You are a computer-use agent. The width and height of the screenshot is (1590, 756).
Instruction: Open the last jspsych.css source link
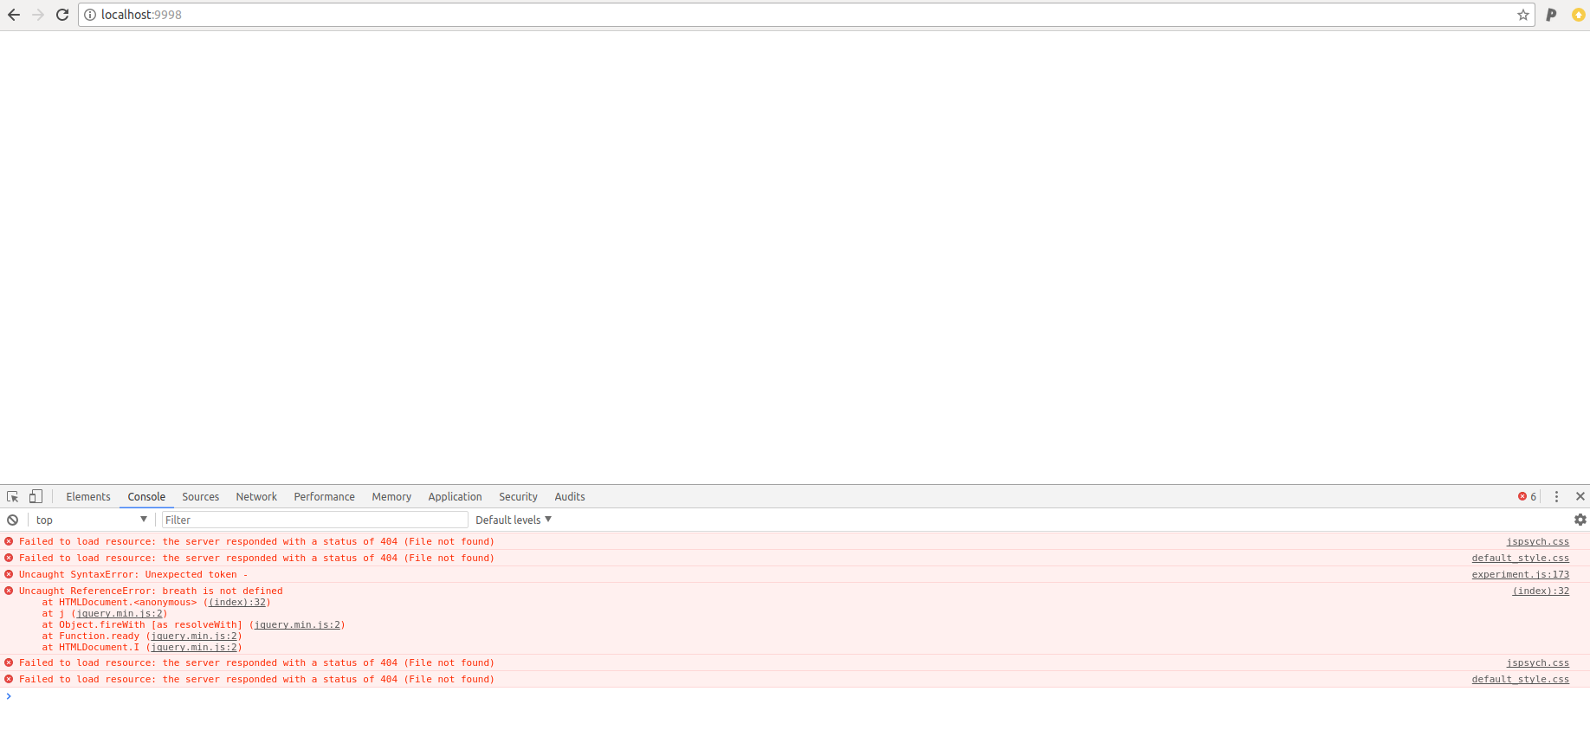(x=1537, y=662)
